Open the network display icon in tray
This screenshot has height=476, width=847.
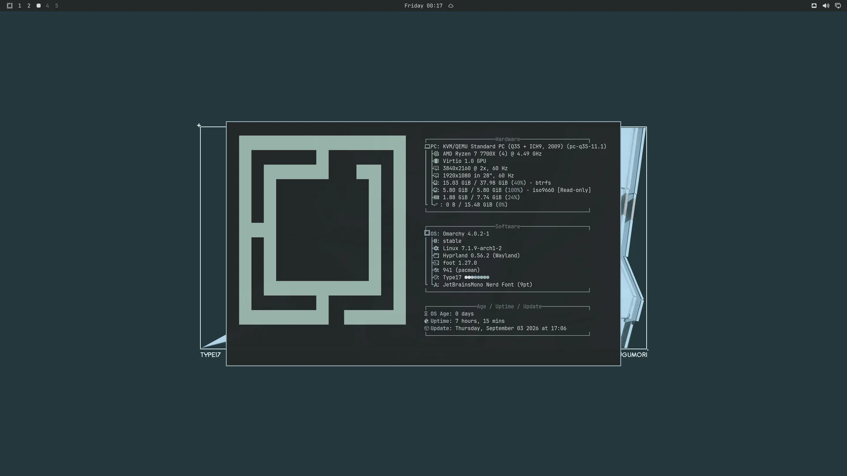[x=838, y=6]
